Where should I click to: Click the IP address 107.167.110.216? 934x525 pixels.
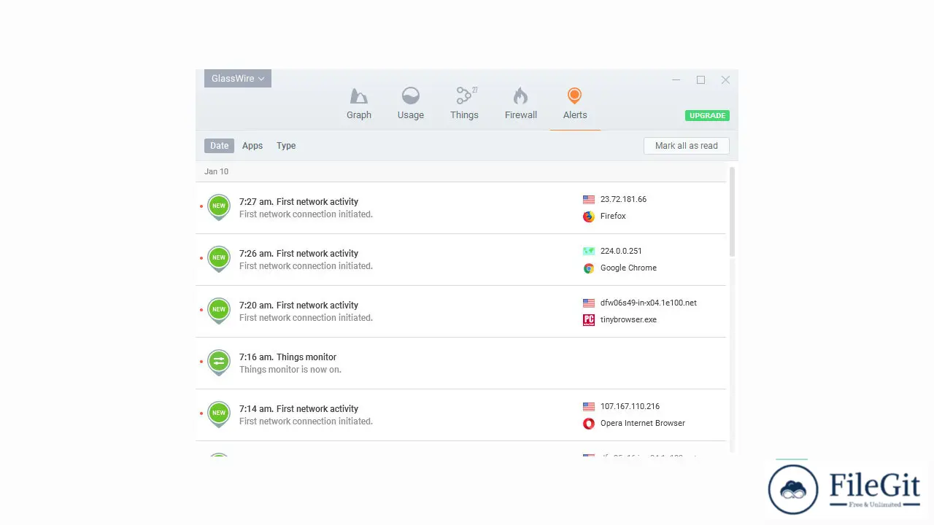point(630,406)
